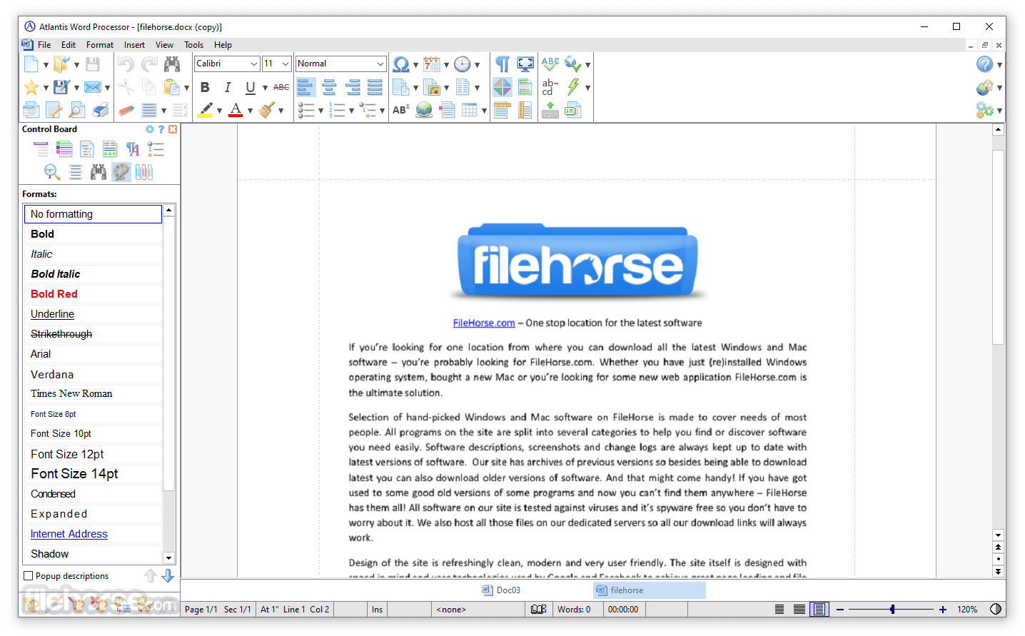Apply the Times New Roman format
1025x636 pixels.
pyautogui.click(x=93, y=394)
